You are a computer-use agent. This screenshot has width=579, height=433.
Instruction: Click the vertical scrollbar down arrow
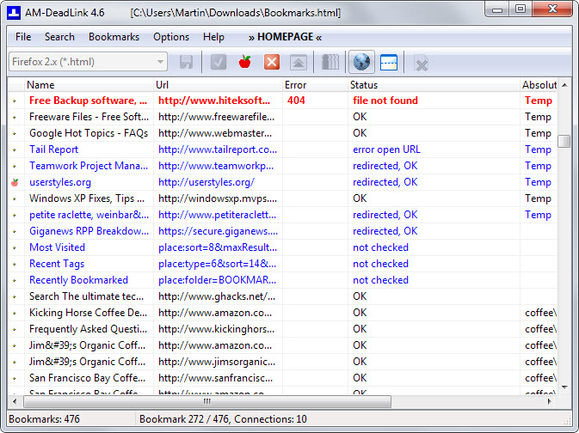click(564, 387)
